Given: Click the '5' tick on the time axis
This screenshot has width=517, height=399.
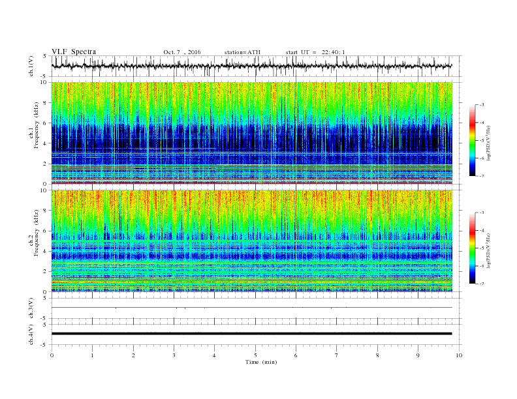Looking at the screenshot, I should tap(255, 355).
